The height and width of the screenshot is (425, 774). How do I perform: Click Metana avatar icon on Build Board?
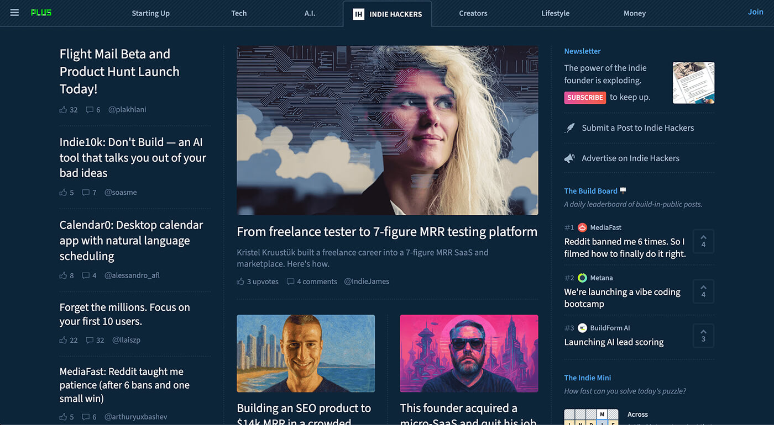pyautogui.click(x=582, y=278)
